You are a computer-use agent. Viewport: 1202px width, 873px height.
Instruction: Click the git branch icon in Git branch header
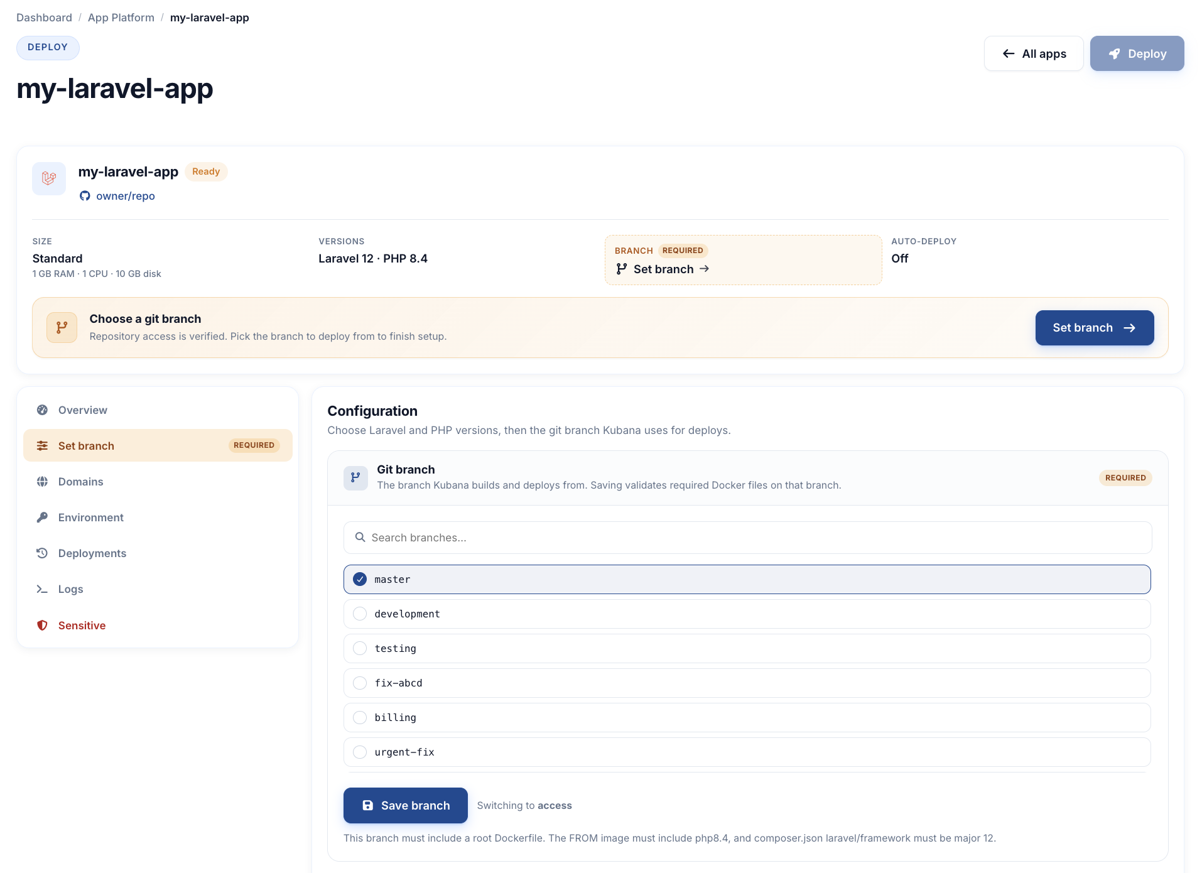pyautogui.click(x=355, y=477)
